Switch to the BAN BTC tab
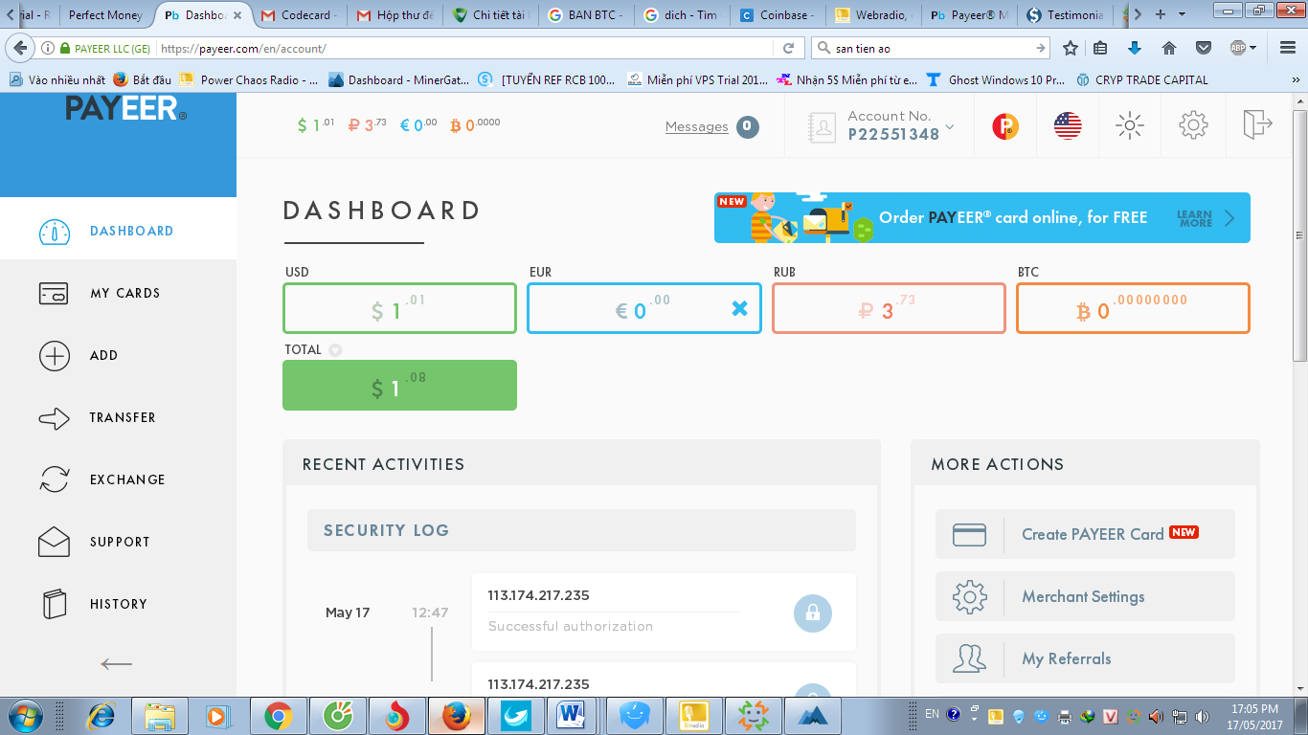 coord(584,15)
